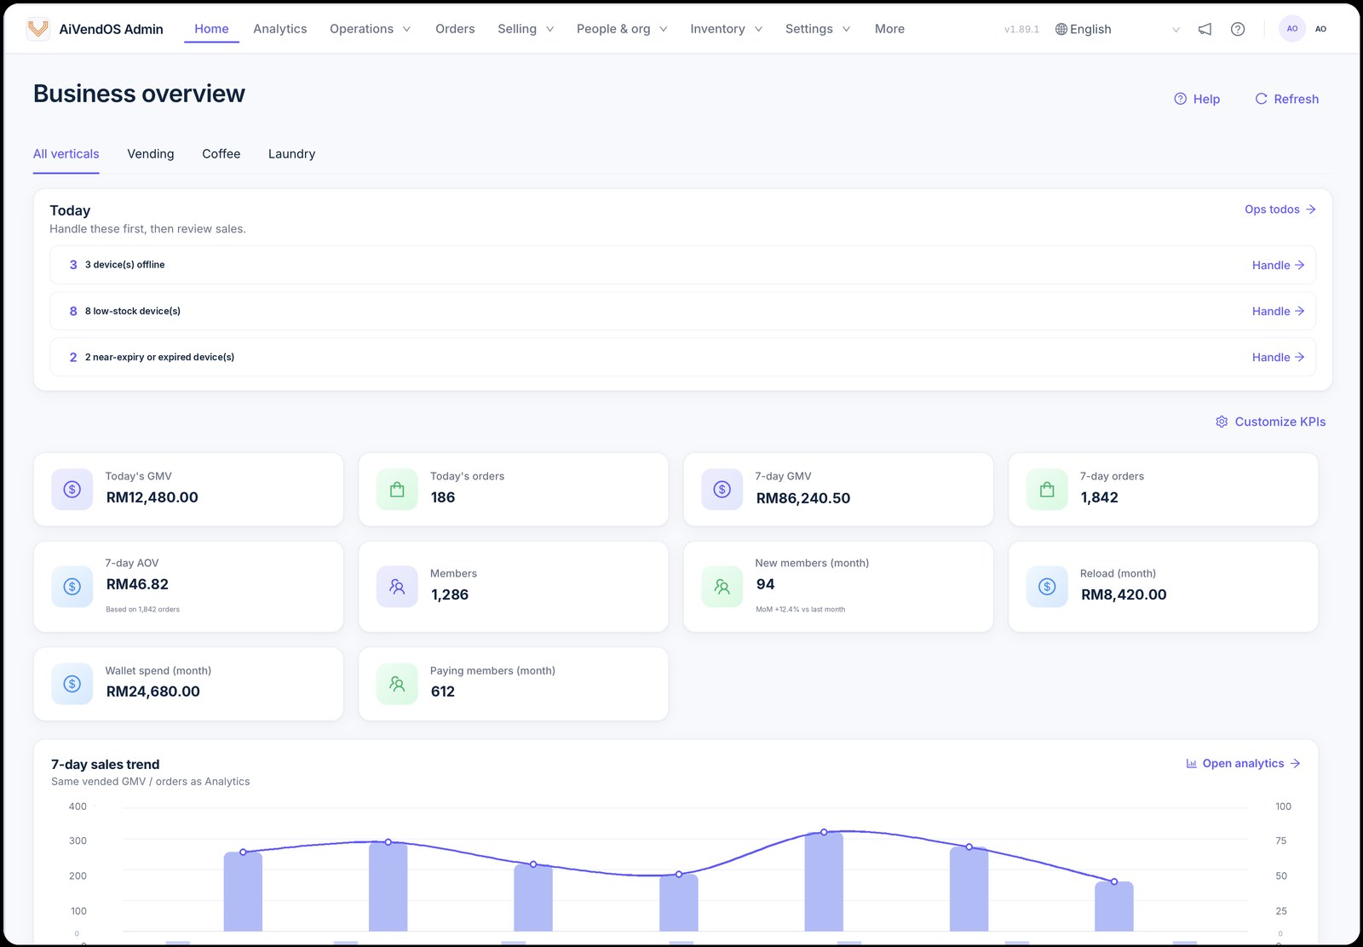The image size is (1363, 947).
Task: Click the Home menu item
Action: point(211,29)
